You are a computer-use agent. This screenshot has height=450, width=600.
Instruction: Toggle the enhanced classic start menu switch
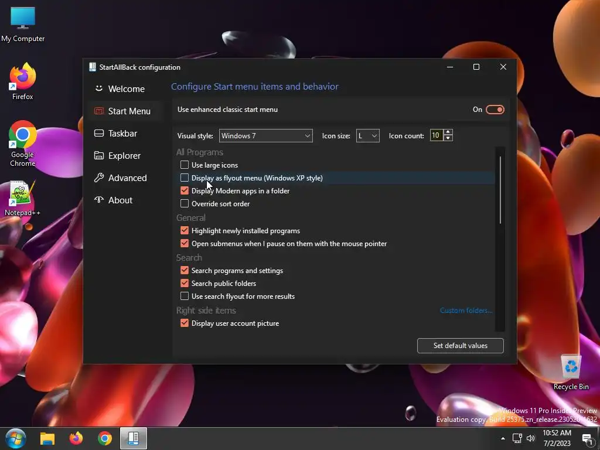click(495, 110)
